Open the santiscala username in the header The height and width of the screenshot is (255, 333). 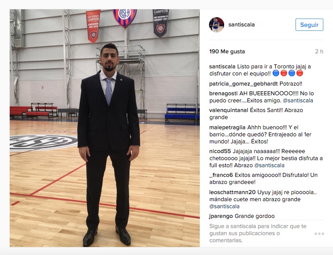[241, 25]
